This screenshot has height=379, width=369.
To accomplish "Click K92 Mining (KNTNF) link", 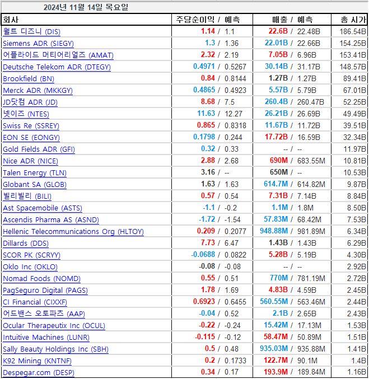I will click(x=38, y=361).
